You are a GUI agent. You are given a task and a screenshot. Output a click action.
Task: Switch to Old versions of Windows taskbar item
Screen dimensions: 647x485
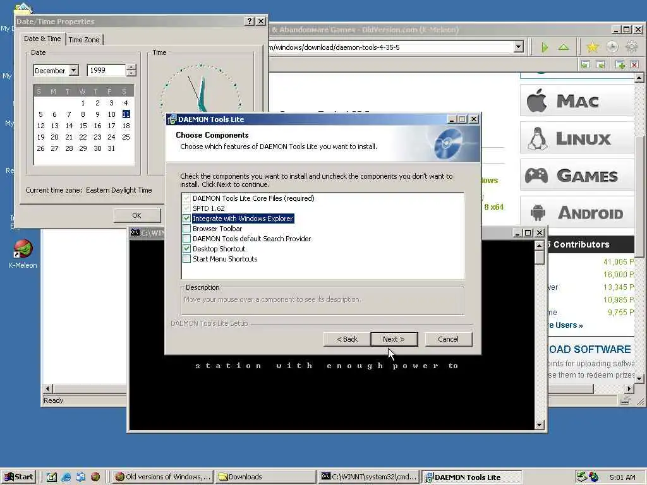(163, 477)
